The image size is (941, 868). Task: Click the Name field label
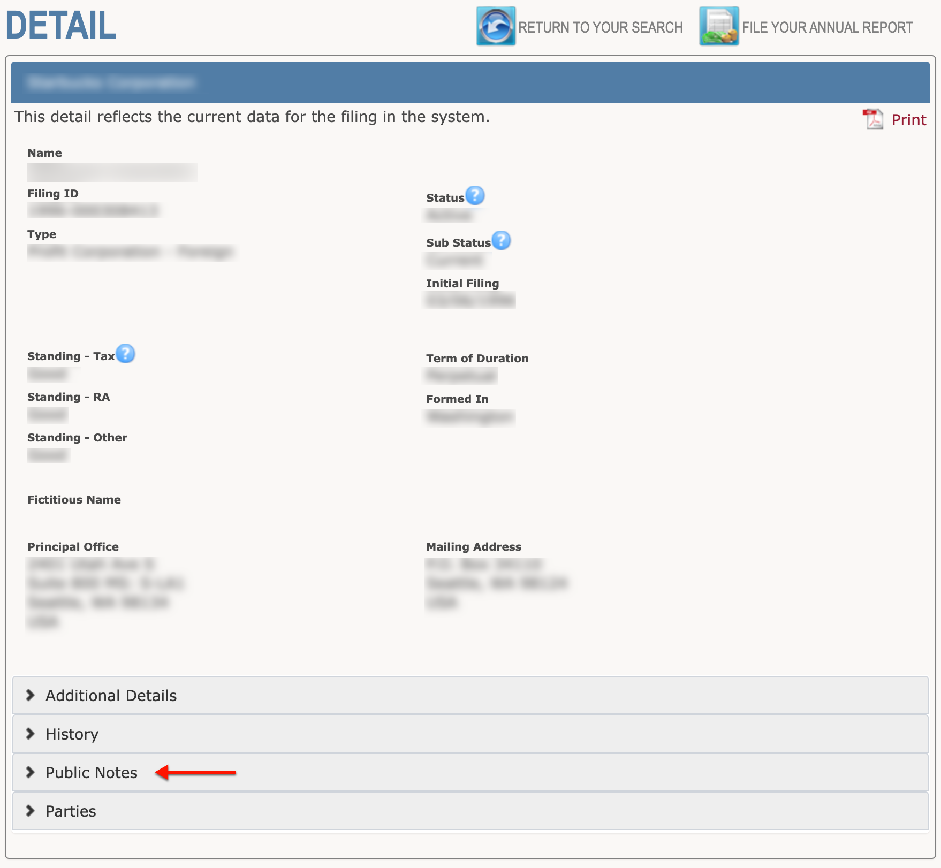pyautogui.click(x=44, y=153)
